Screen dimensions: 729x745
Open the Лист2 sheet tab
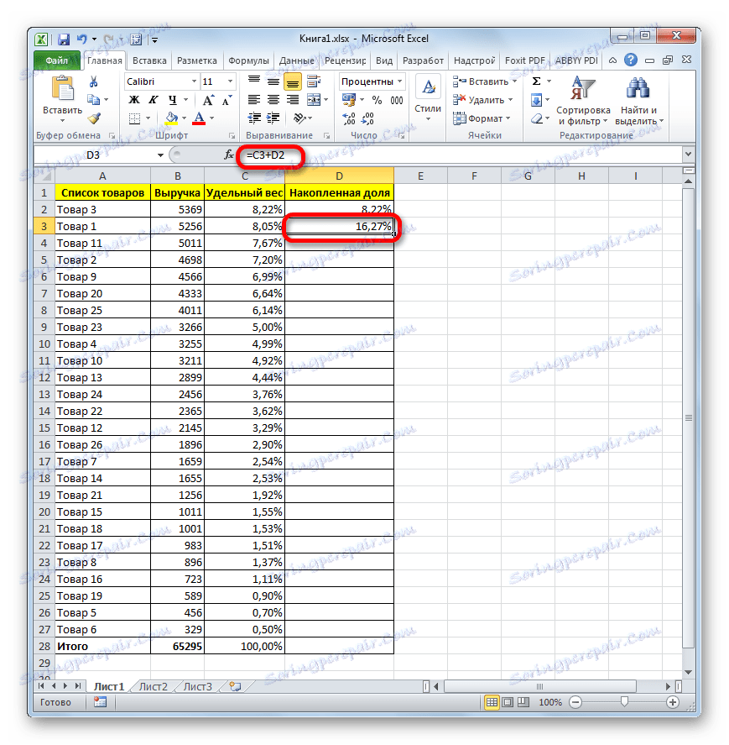coord(154,686)
